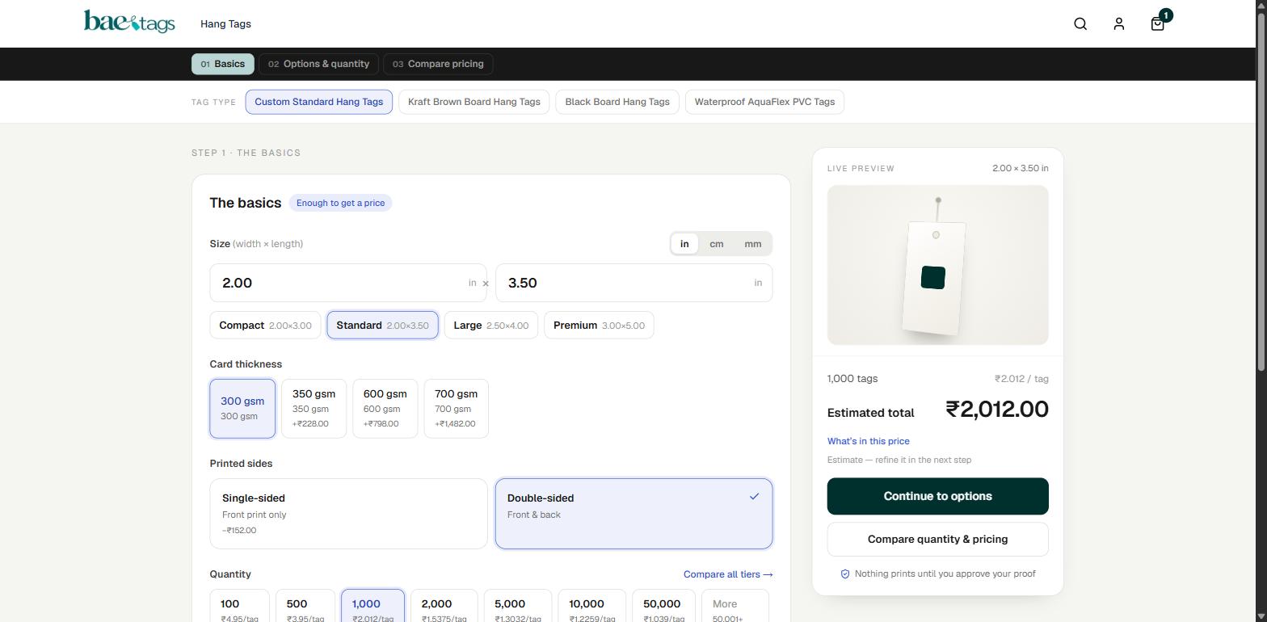Click Compare quantity & pricing button

938,540
